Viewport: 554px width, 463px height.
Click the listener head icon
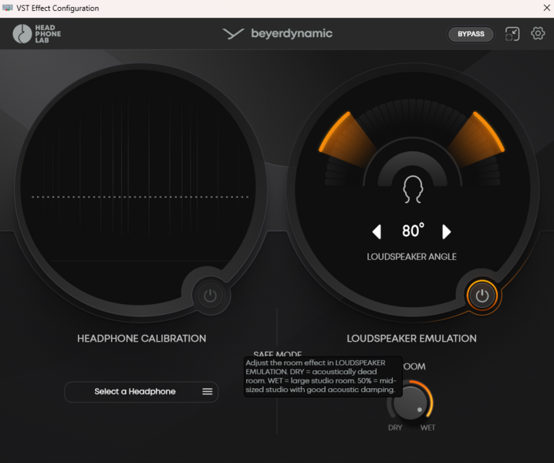413,189
